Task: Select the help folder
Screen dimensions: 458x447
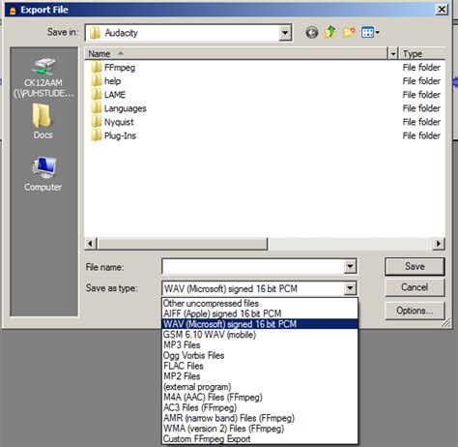Action: 106,81
